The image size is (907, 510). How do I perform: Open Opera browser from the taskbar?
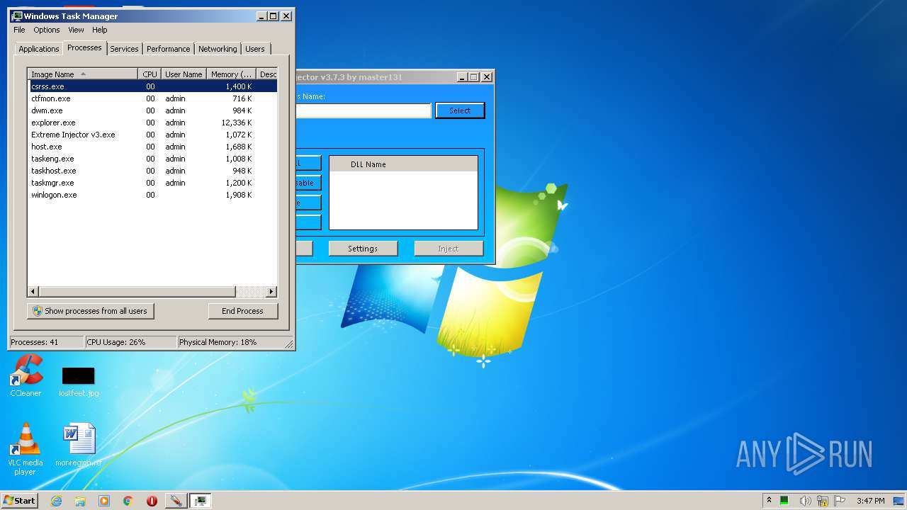[x=152, y=501]
